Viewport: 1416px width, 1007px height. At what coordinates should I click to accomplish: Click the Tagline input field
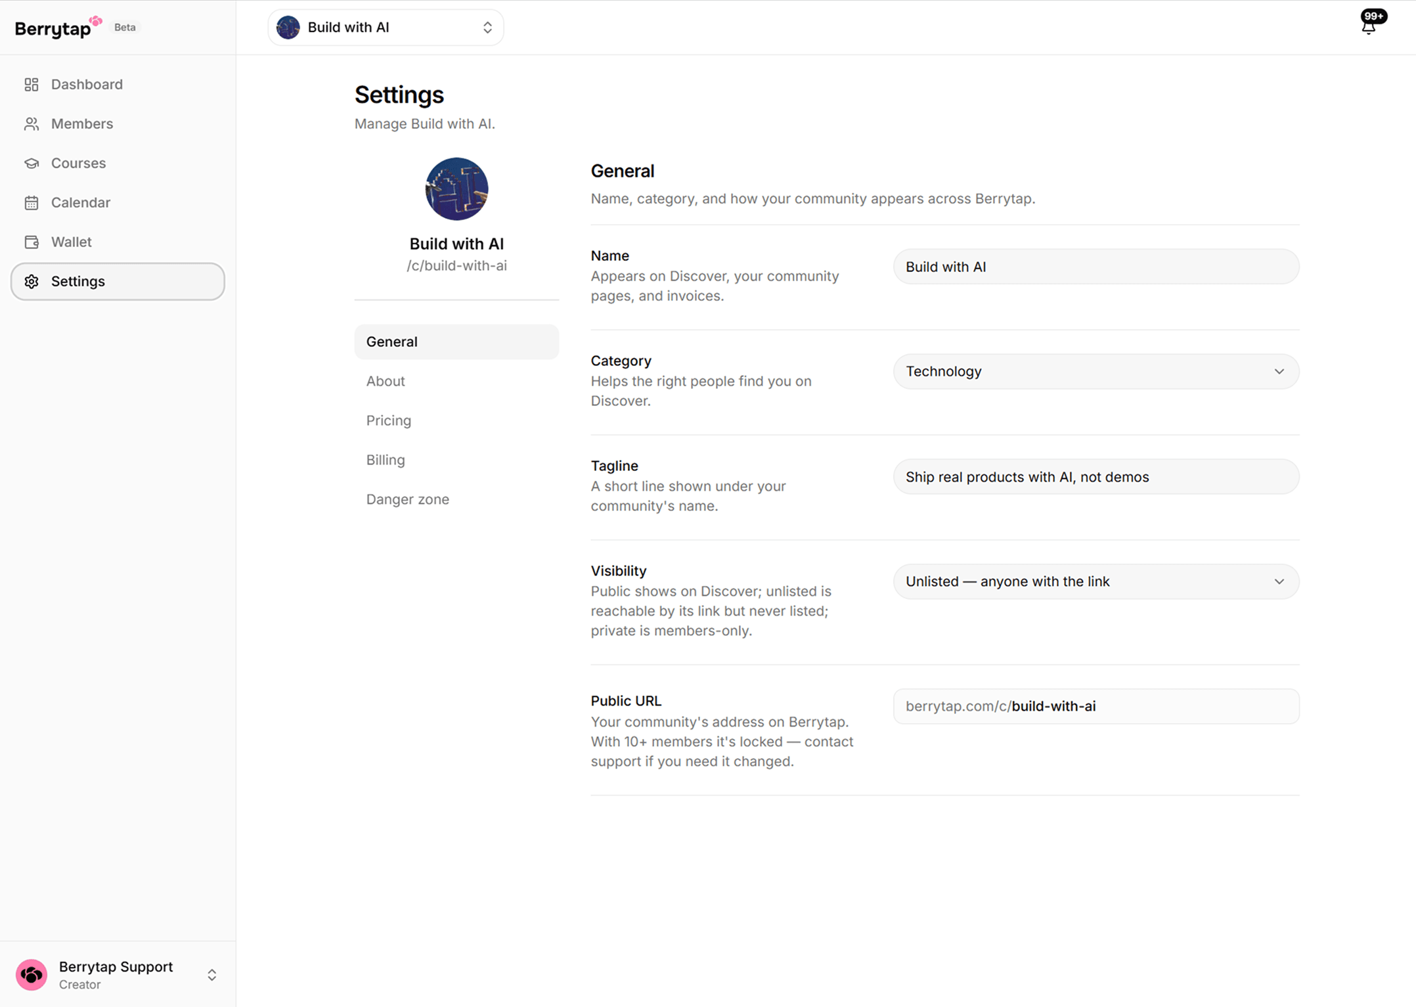pos(1096,477)
